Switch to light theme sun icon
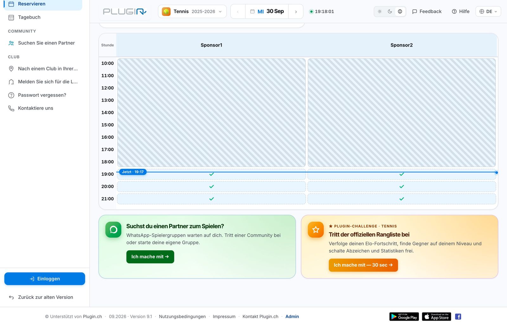This screenshot has width=507, height=326. [x=380, y=11]
